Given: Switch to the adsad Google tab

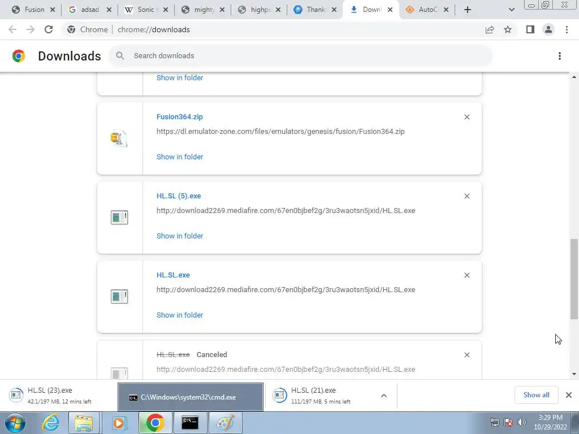Looking at the screenshot, I should coord(90,10).
